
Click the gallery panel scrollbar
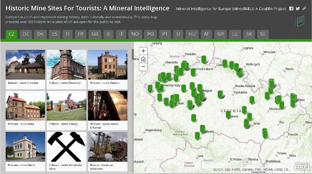point(133,55)
